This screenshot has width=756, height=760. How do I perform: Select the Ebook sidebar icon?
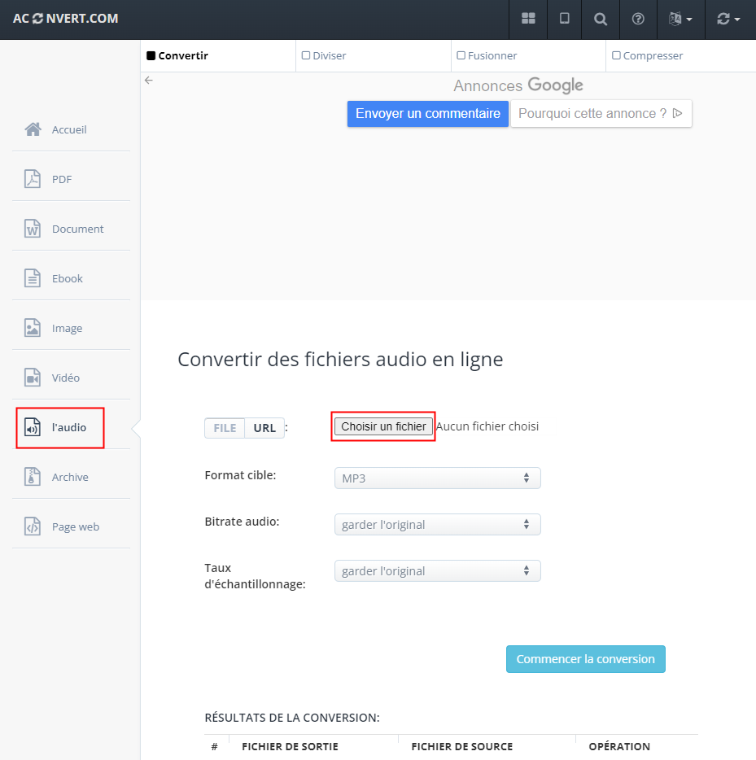pos(33,278)
